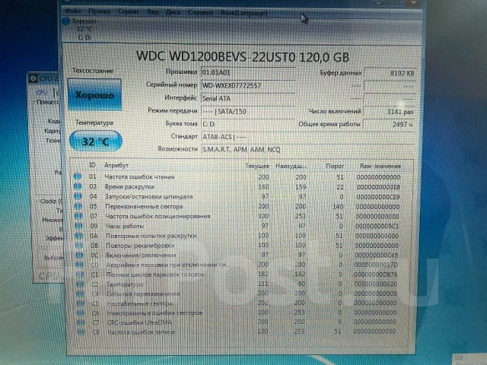The image size is (487, 365).
Task: Click status icon for Время раскрутки
Action: (x=78, y=186)
